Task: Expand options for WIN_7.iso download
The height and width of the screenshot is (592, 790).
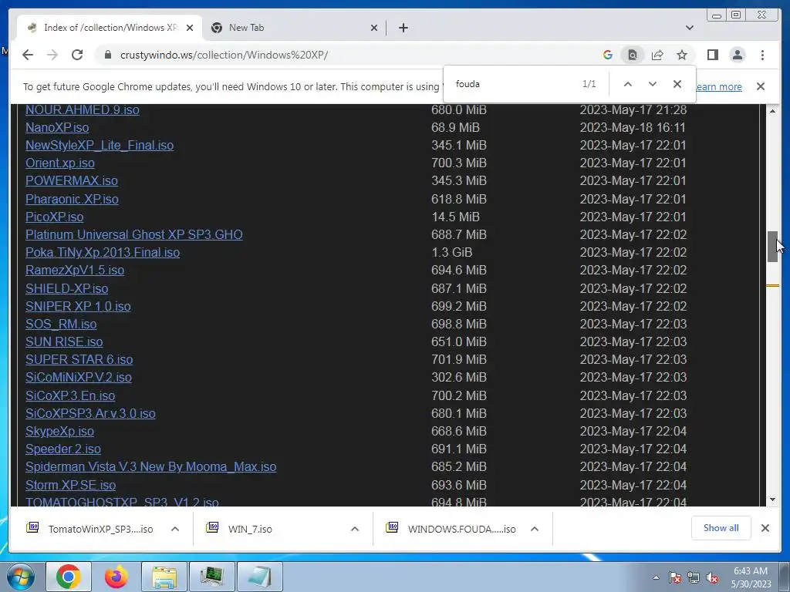Action: pos(355,529)
